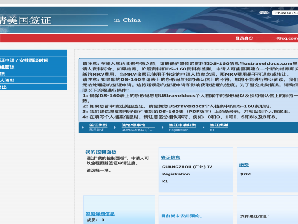
Task: Open the 馈 (feedback) sidebar item
Action: coord(5,73)
